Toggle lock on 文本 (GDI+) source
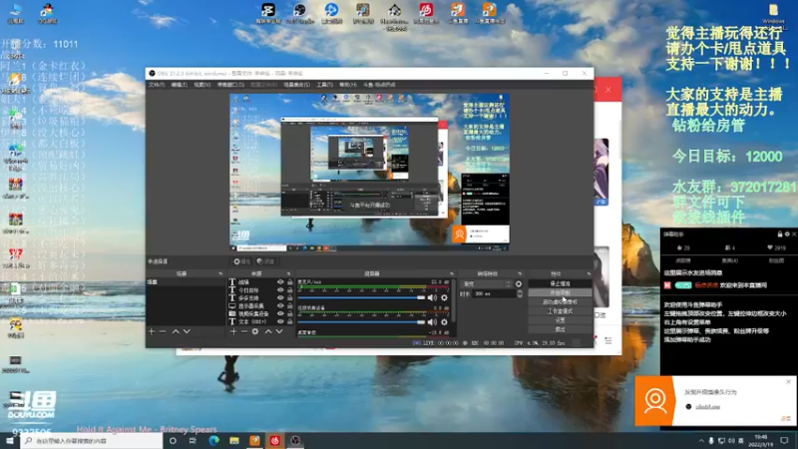798x449 pixels. 289,321
